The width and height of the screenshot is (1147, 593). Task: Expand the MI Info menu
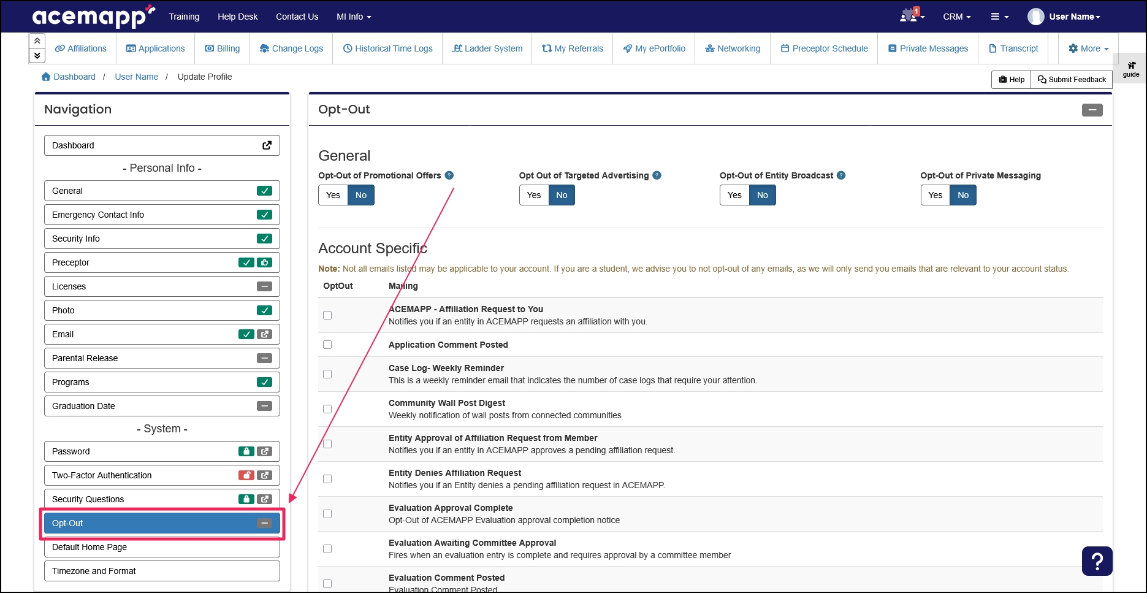click(x=353, y=17)
